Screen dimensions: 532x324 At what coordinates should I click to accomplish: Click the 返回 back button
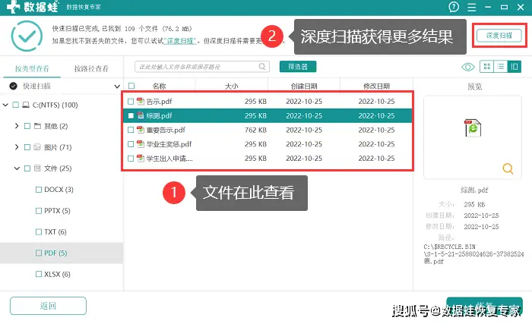tap(48, 306)
